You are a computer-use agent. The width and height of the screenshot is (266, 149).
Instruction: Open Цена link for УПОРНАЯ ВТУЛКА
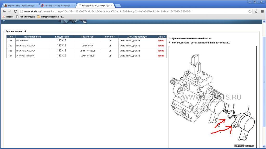(x=161, y=56)
